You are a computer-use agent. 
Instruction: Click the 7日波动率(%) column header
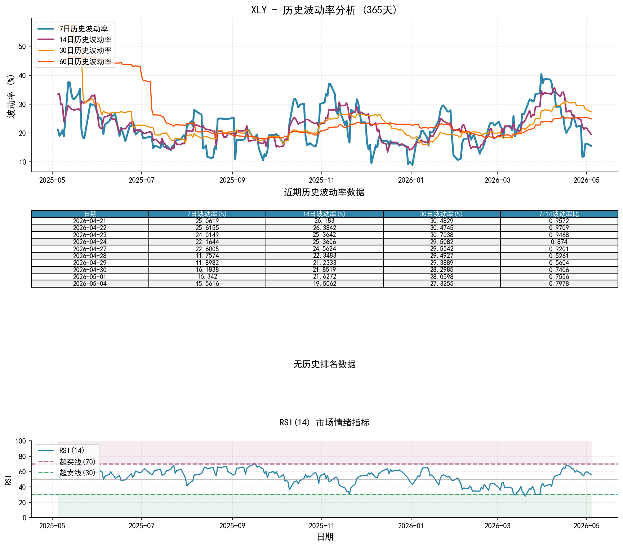tap(207, 214)
